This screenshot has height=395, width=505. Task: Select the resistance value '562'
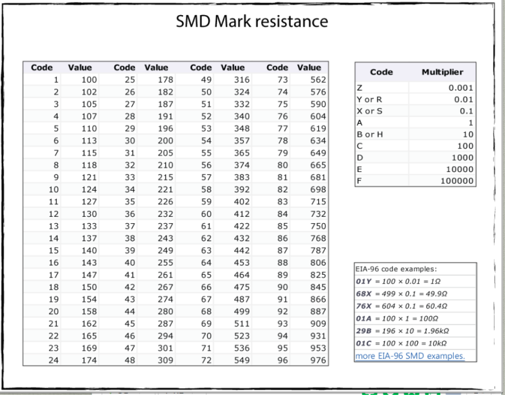click(318, 80)
